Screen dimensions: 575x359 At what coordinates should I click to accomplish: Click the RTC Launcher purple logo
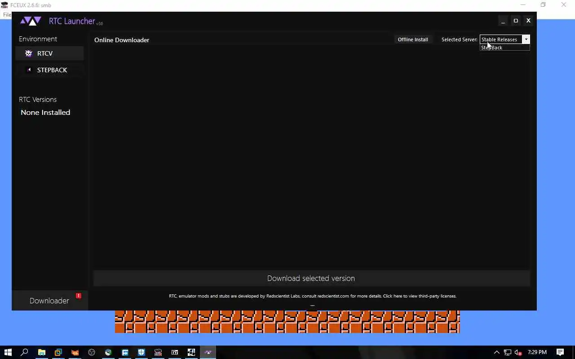point(31,21)
